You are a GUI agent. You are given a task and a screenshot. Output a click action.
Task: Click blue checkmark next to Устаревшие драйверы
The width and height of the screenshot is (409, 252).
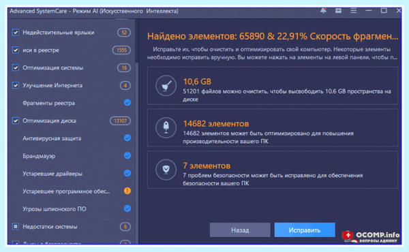pos(127,173)
